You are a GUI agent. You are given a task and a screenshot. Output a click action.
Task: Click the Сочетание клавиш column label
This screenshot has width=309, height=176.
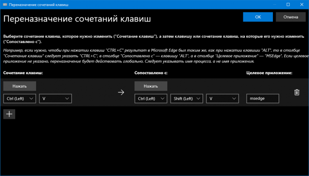(23, 73)
